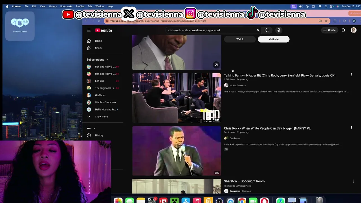This screenshot has height=203, width=361.
Task: Click the Visit site button
Action: [274, 39]
